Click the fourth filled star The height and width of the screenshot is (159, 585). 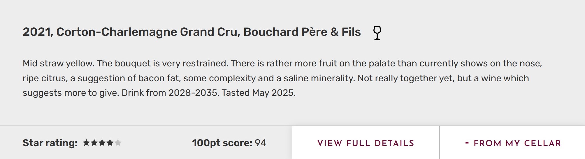(x=110, y=143)
